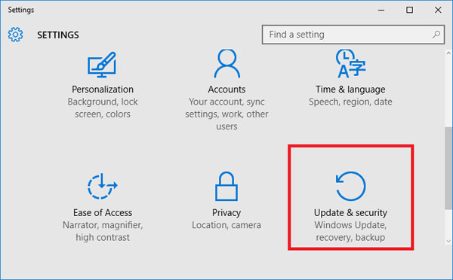Click the vertical scrollbar thumb

coord(448,168)
